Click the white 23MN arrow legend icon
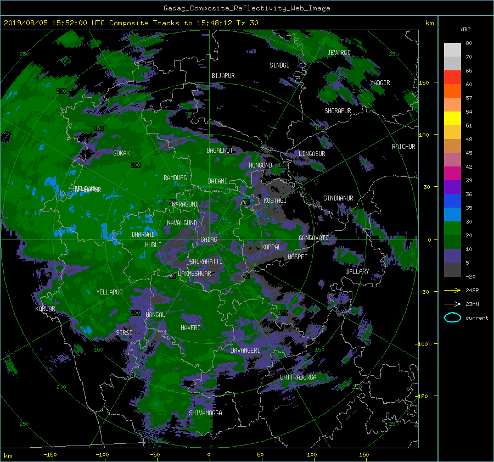The width and height of the screenshot is (494, 462). coord(452,304)
